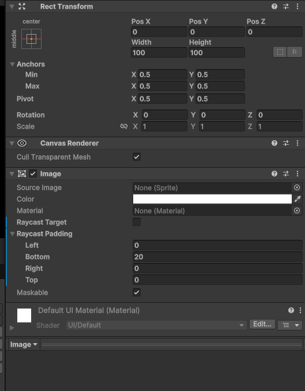The height and width of the screenshot is (391, 305).
Task: Open the white Color field picker
Action: tap(212, 199)
